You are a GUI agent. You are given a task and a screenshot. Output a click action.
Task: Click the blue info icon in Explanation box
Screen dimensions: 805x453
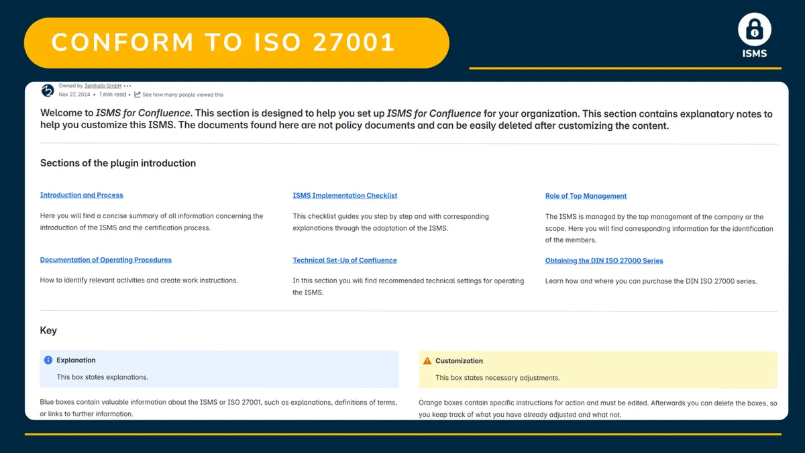pos(48,360)
